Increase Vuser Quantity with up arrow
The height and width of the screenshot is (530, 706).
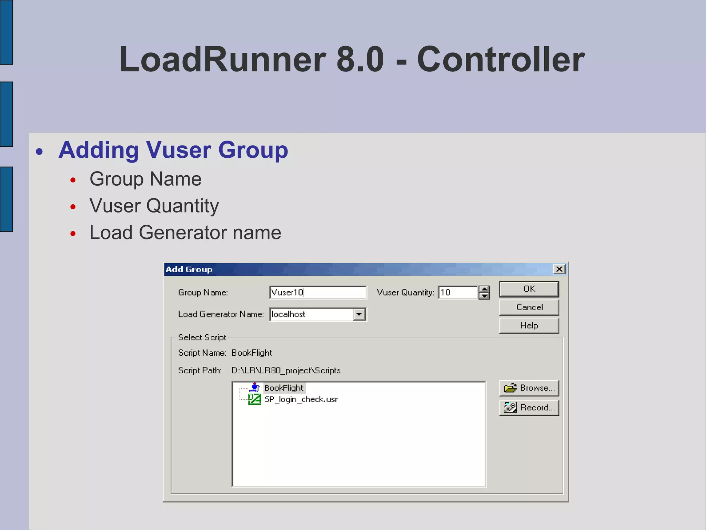pos(484,289)
